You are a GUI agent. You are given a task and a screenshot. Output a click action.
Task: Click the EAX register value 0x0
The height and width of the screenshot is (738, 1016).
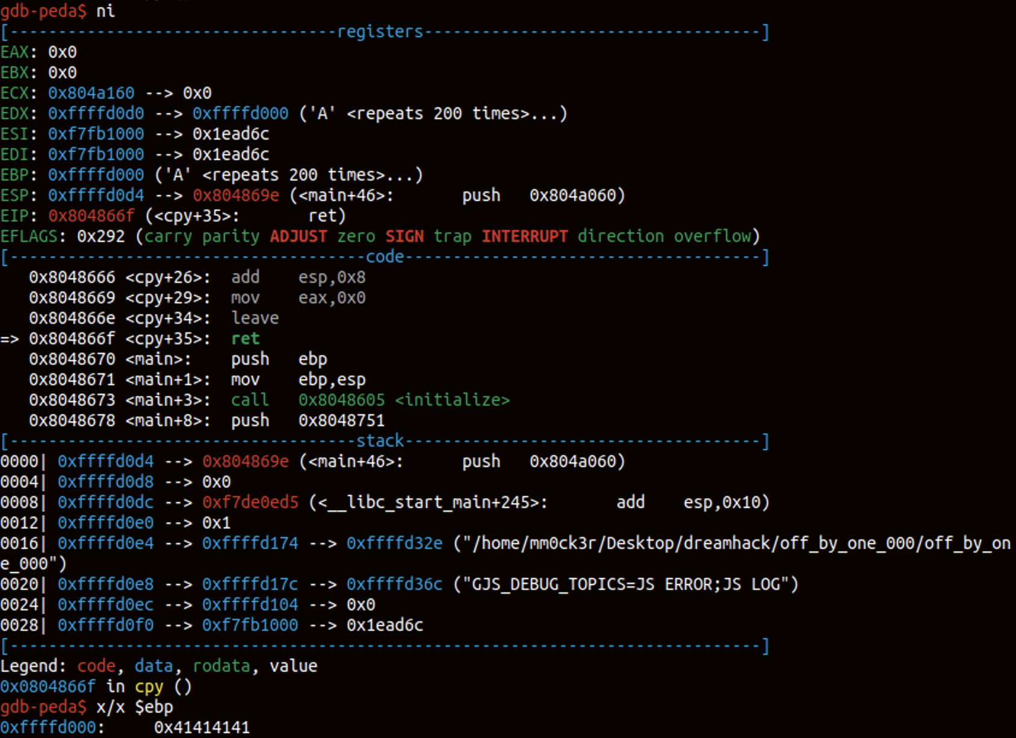click(x=63, y=52)
